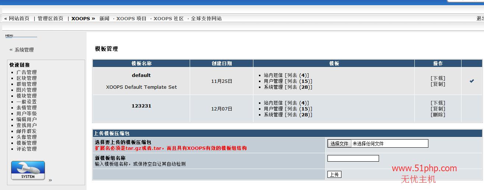This screenshot has width=484, height=190.
Task: Open 评论管理 from the sidebar
Action: [27, 149]
